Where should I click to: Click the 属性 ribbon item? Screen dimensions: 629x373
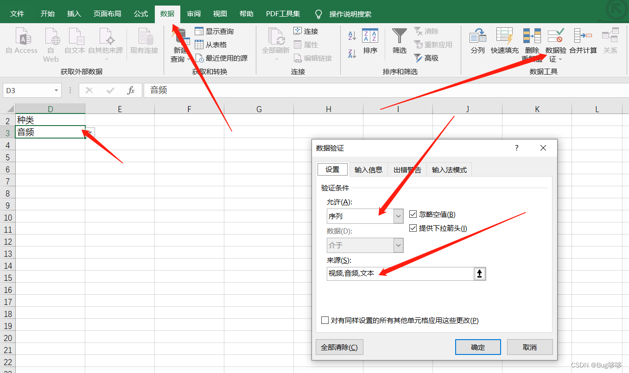click(306, 44)
